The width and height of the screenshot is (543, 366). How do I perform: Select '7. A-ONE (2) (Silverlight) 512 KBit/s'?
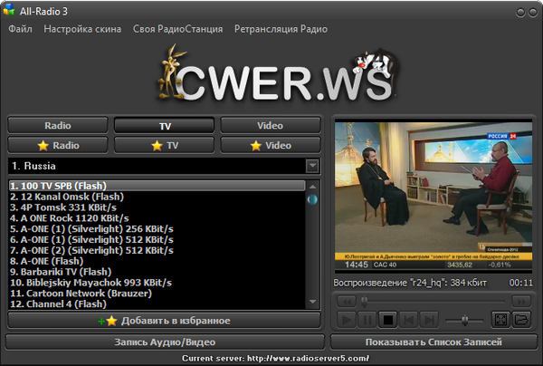(157, 250)
